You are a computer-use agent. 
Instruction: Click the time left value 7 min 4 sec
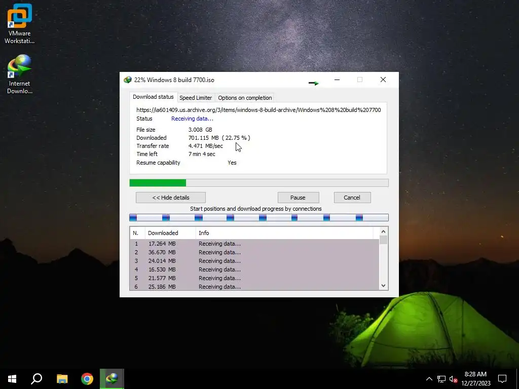coord(202,154)
